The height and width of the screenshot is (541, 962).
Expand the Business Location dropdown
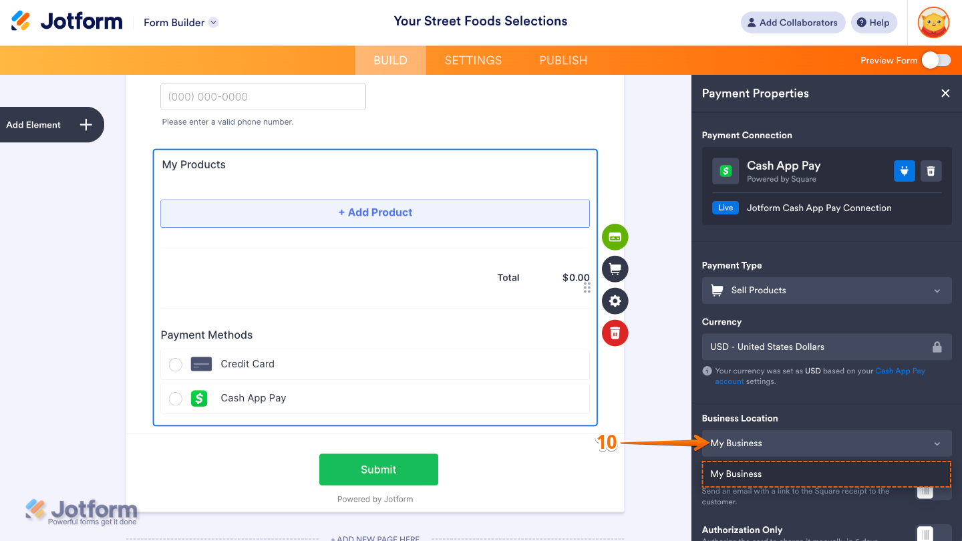[x=826, y=443]
